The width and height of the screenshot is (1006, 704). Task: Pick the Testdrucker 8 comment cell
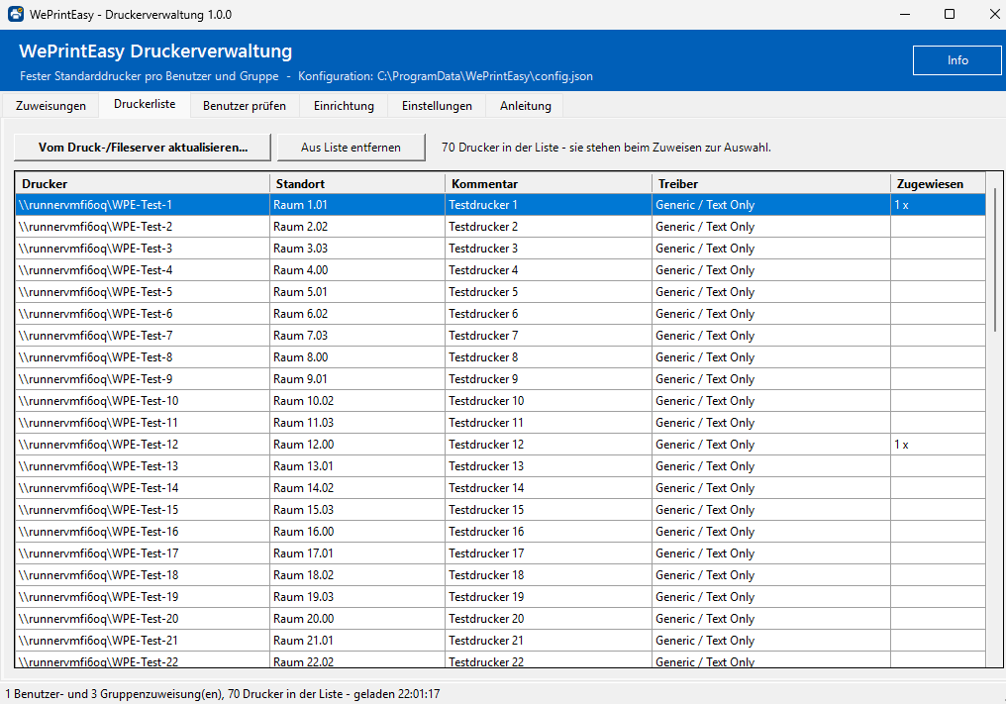[549, 357]
